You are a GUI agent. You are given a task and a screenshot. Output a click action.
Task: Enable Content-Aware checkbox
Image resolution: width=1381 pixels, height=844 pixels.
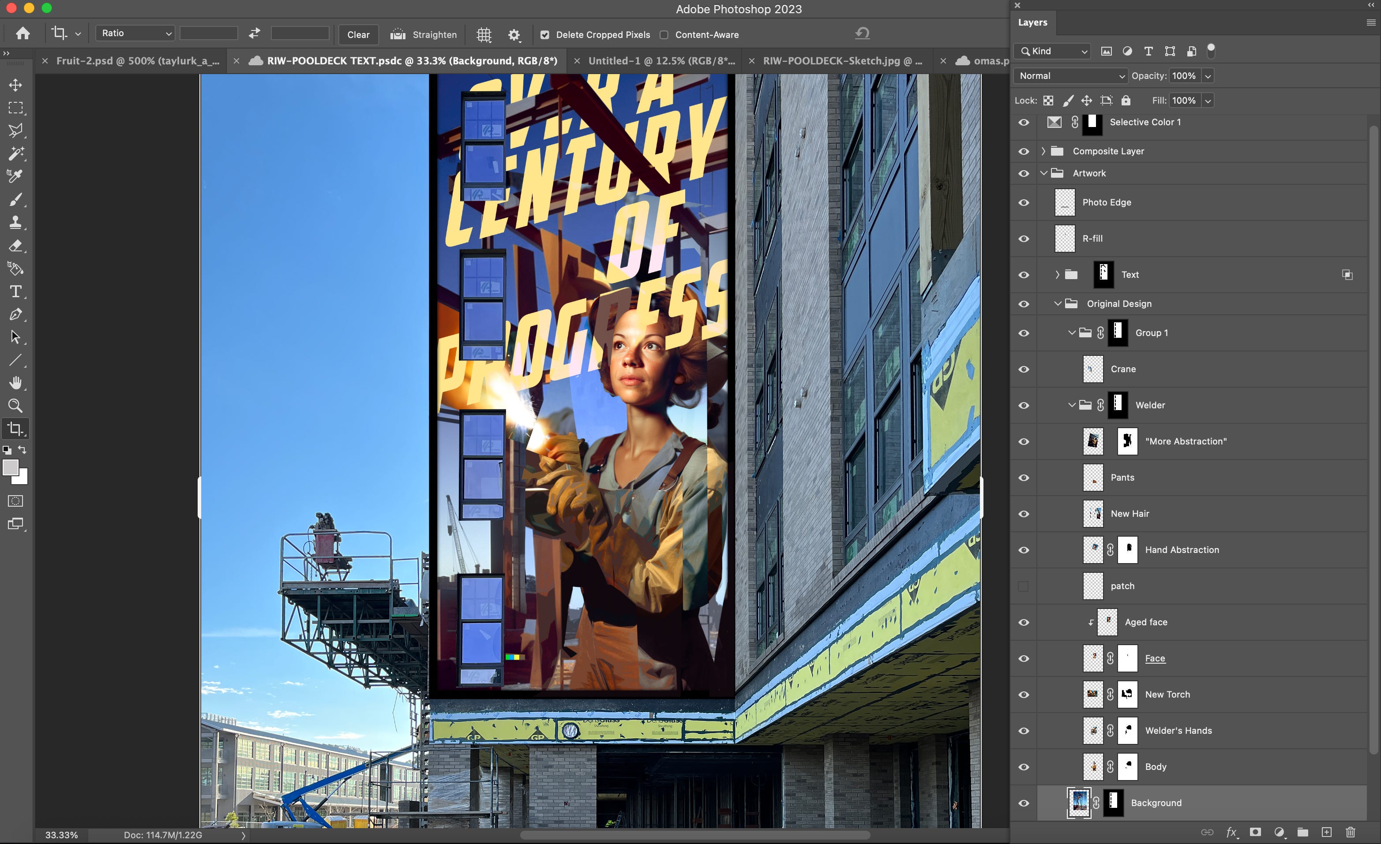[x=664, y=35]
